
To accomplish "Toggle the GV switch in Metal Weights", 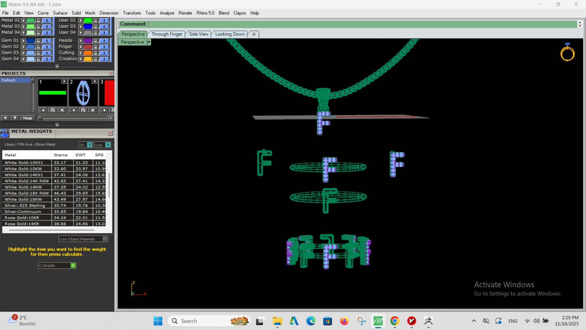I will pos(89,145).
